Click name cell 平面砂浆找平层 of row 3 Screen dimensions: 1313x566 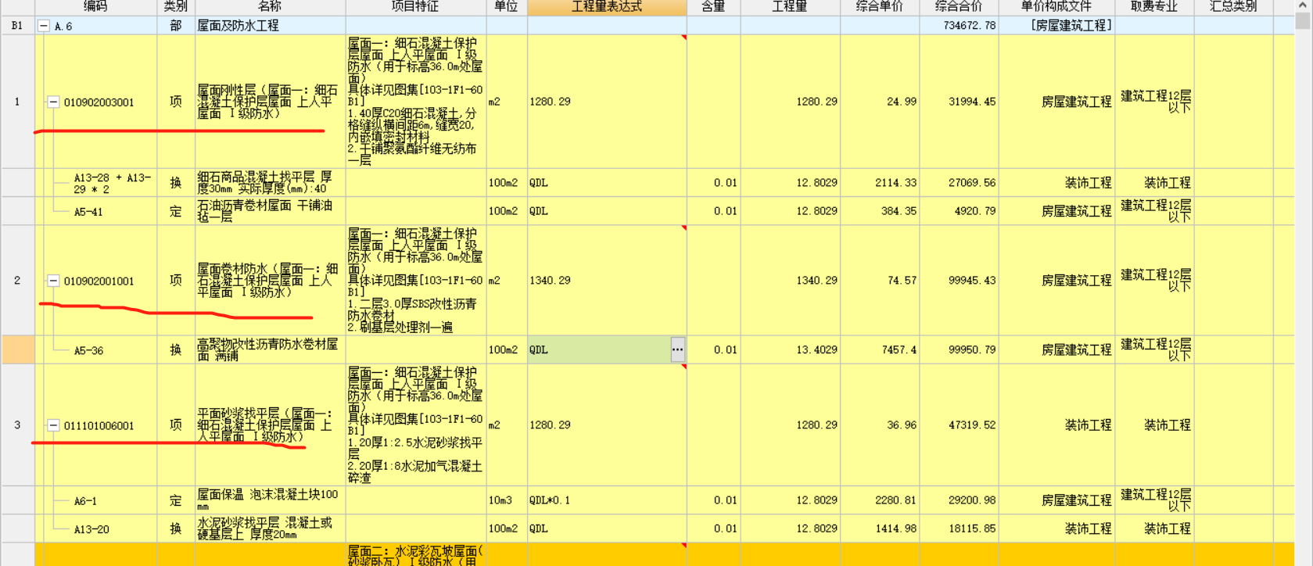(270, 425)
